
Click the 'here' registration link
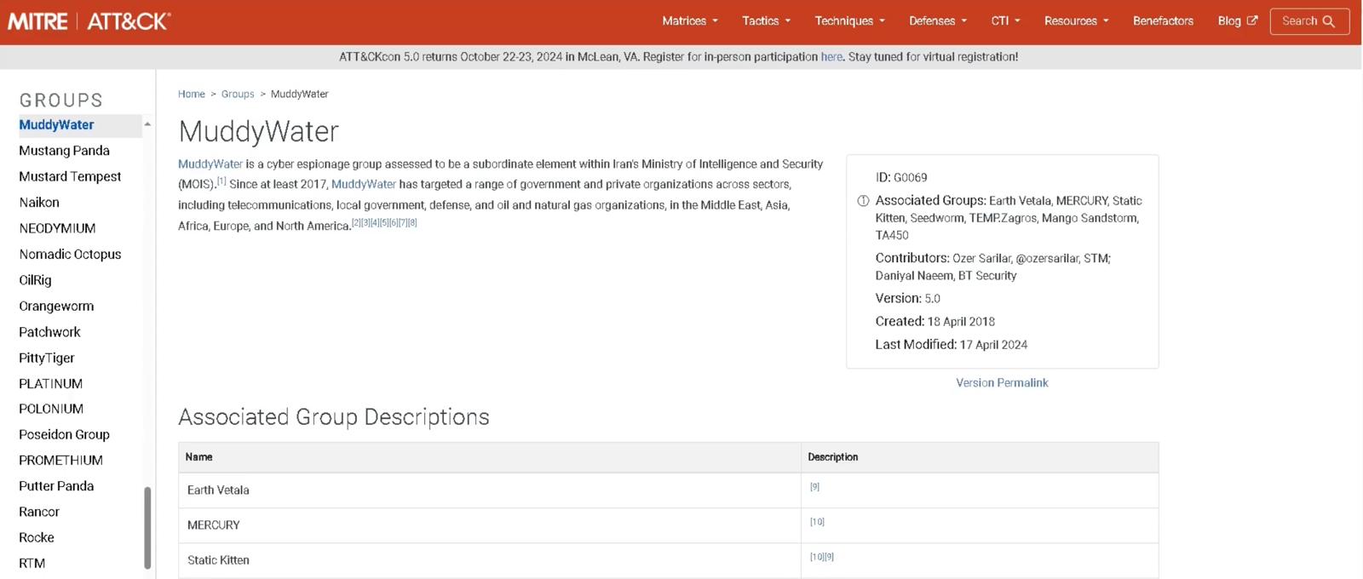click(x=831, y=57)
